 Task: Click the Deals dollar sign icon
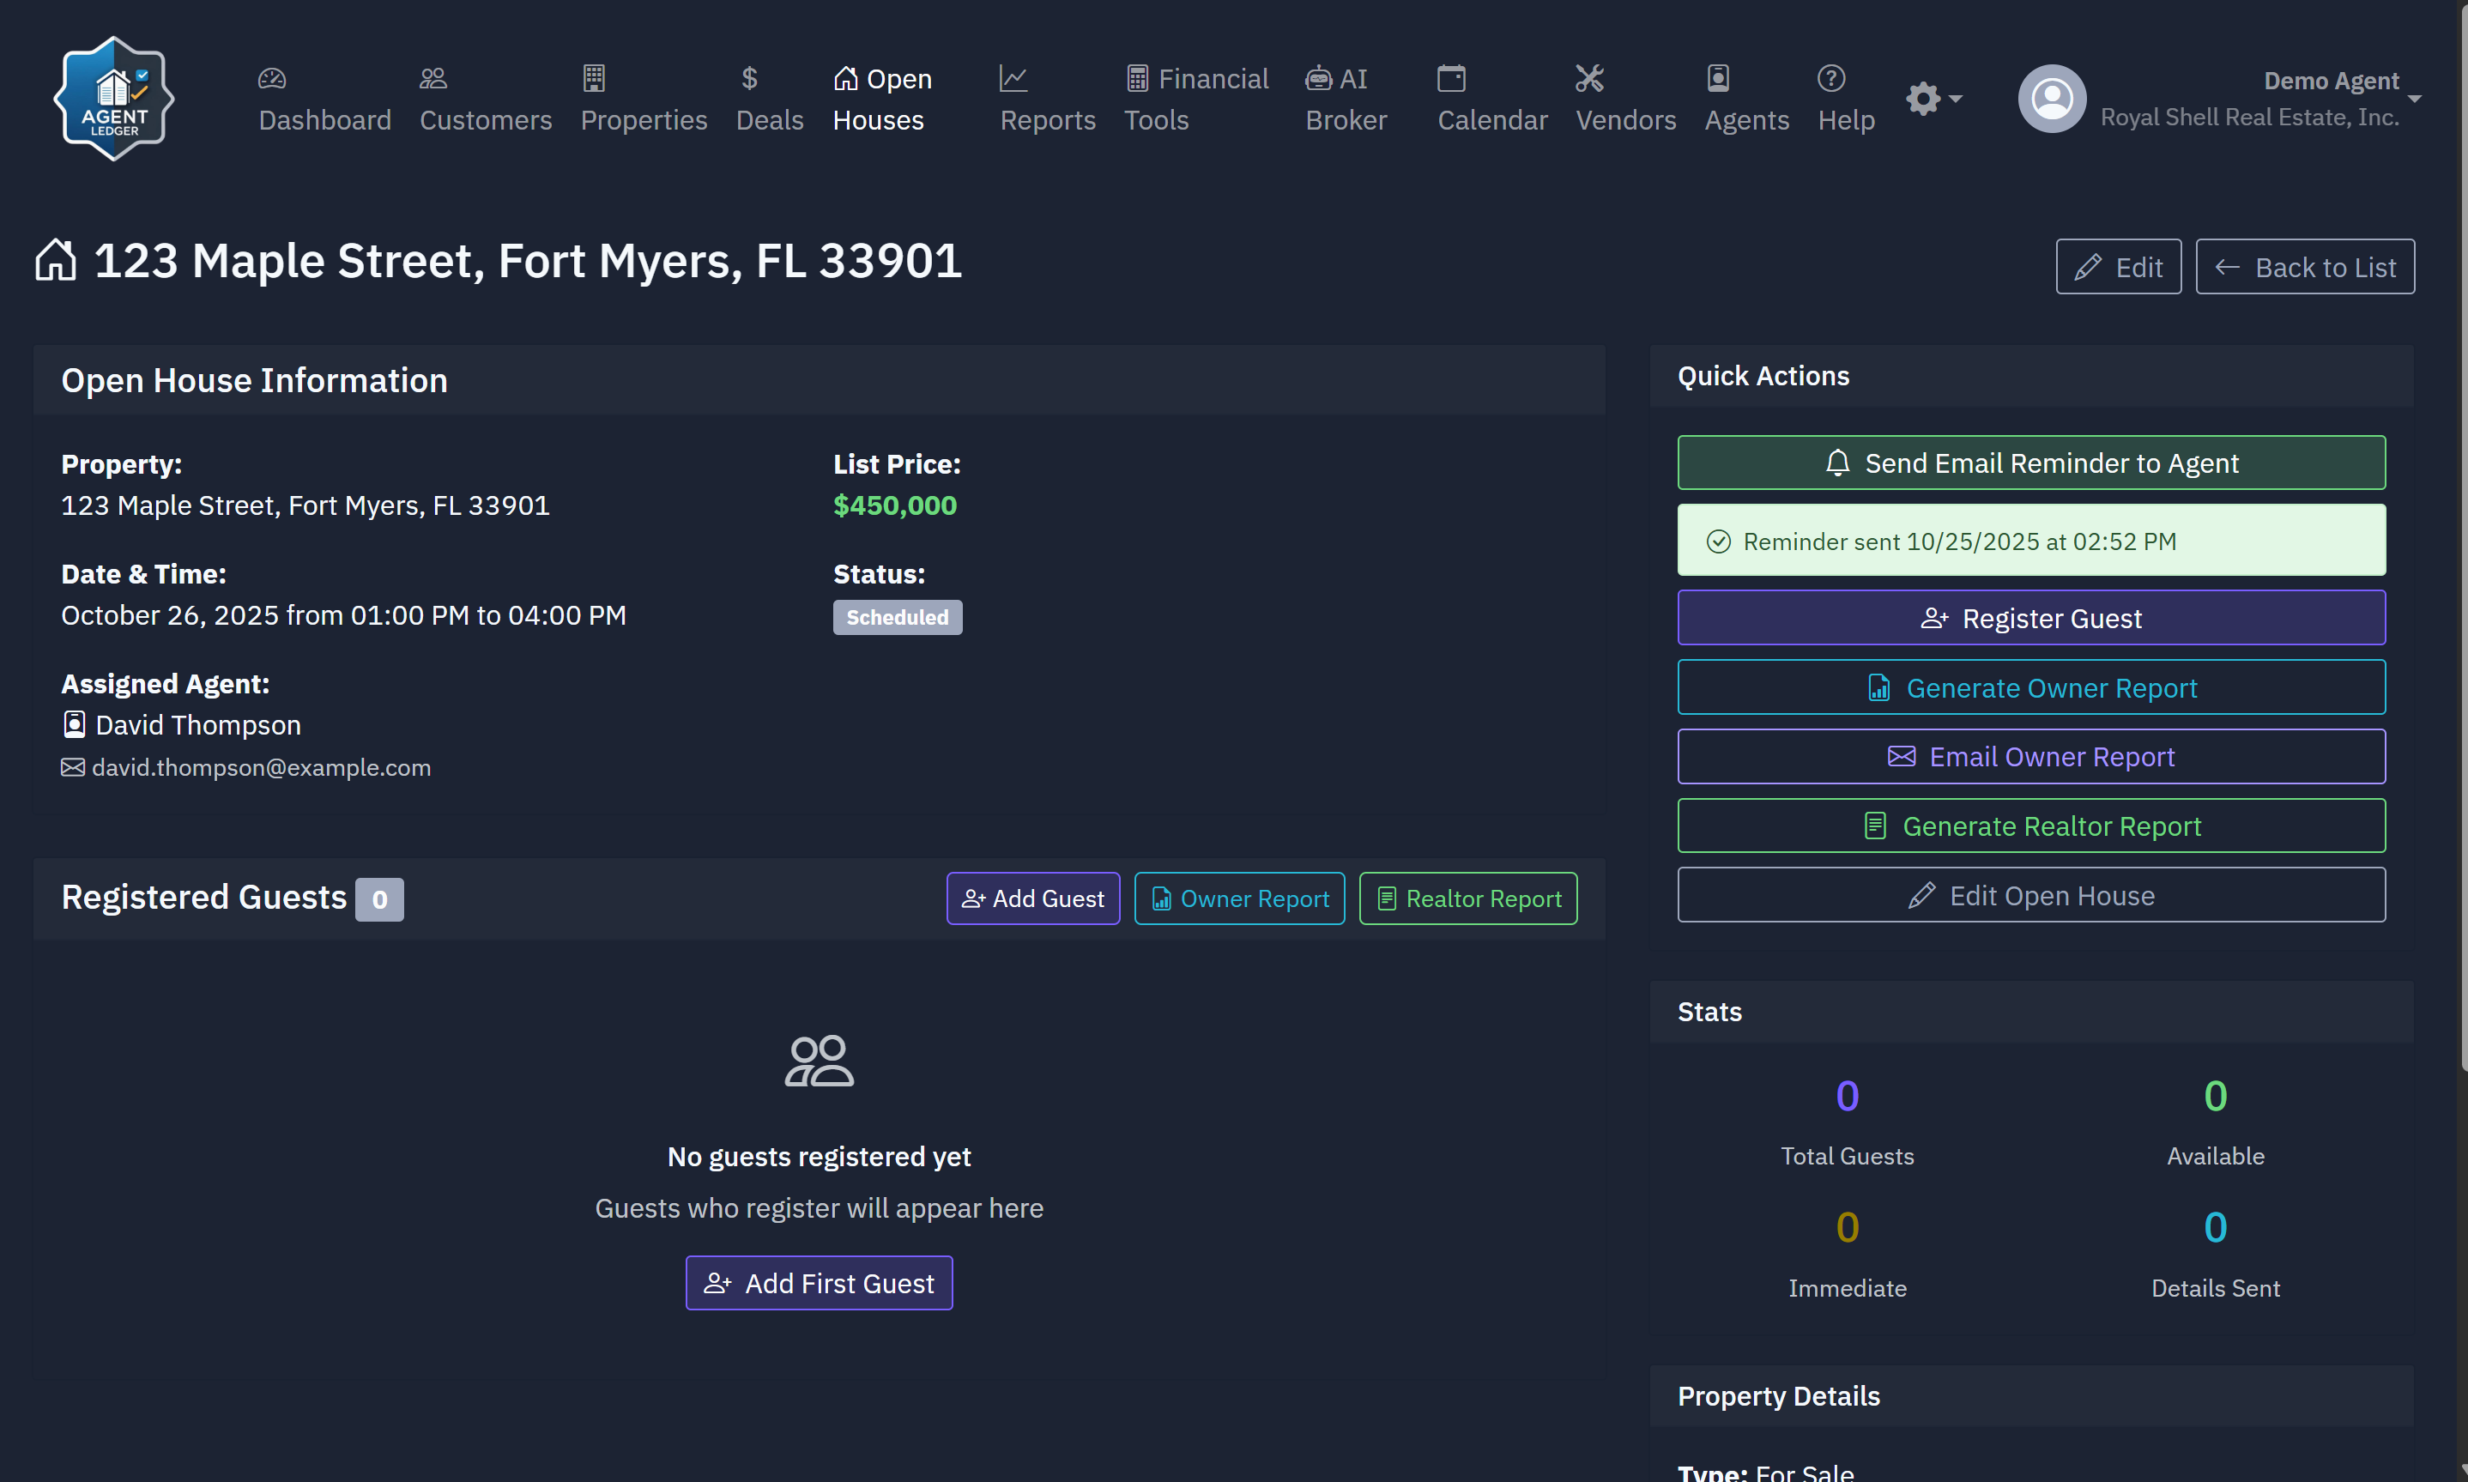coord(750,78)
